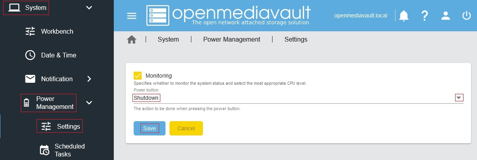Open Workbench in the sidebar
The width and height of the screenshot is (477, 160).
(x=57, y=31)
